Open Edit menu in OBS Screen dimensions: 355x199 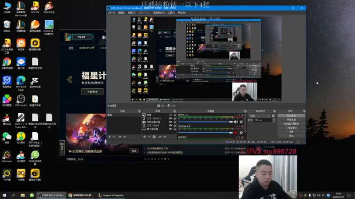pos(121,13)
